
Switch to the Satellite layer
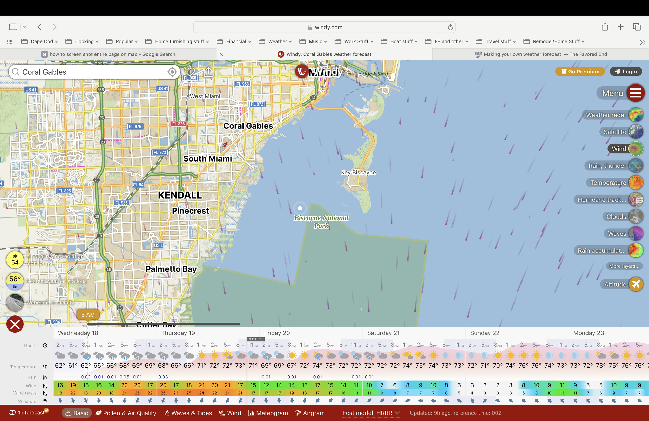click(x=636, y=132)
